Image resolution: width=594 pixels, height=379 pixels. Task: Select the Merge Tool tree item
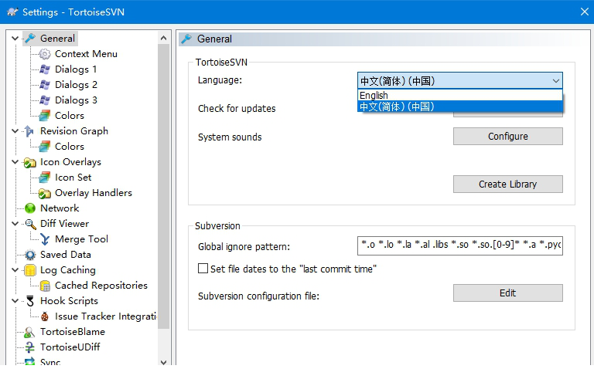click(81, 239)
